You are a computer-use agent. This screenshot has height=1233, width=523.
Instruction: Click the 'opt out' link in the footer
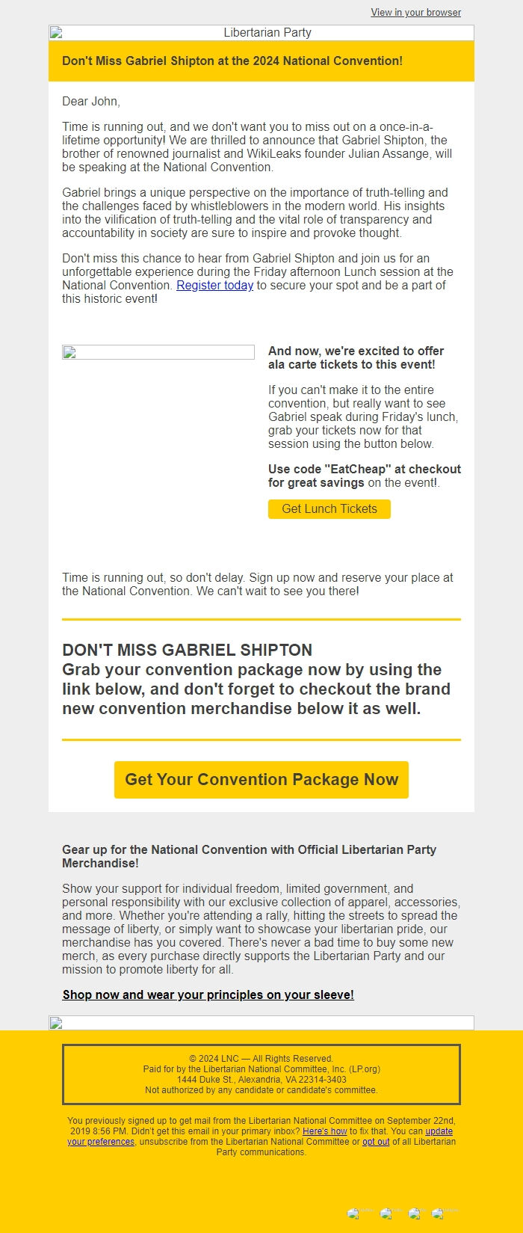click(x=376, y=1142)
